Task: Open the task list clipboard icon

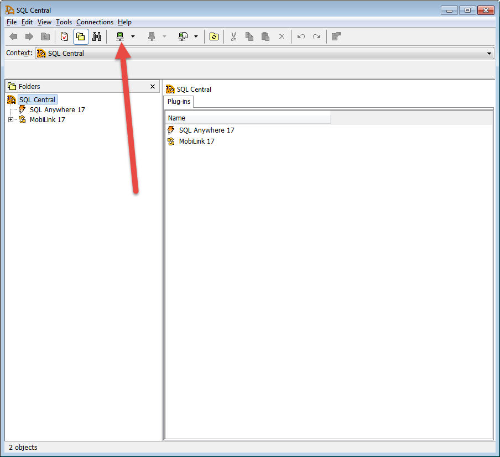Action: 64,36
